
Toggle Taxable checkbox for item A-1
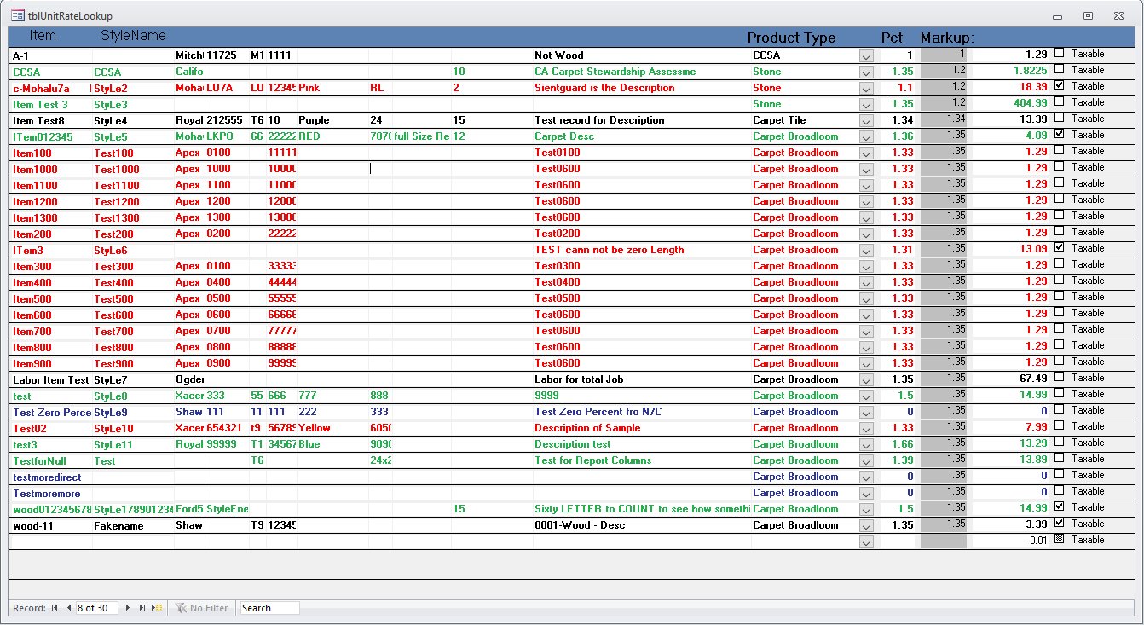click(x=1060, y=53)
